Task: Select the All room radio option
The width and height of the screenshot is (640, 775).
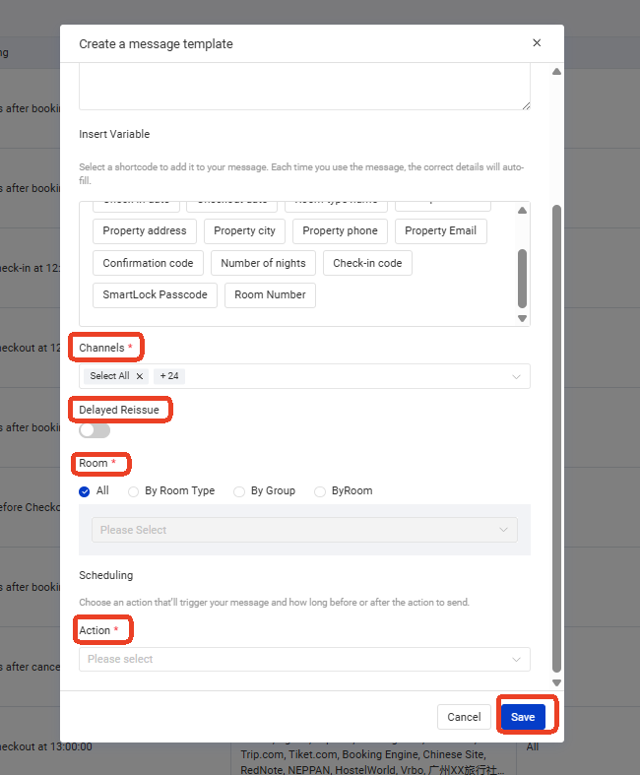Action: (85, 491)
